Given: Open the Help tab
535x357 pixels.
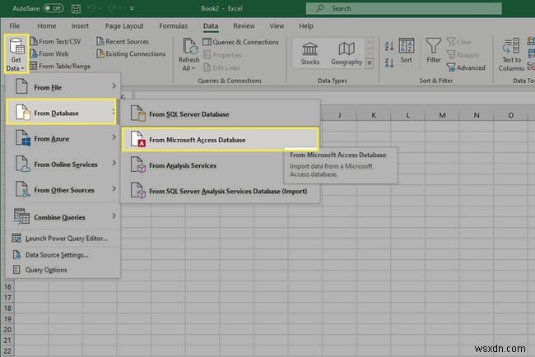Looking at the screenshot, I should 306,26.
